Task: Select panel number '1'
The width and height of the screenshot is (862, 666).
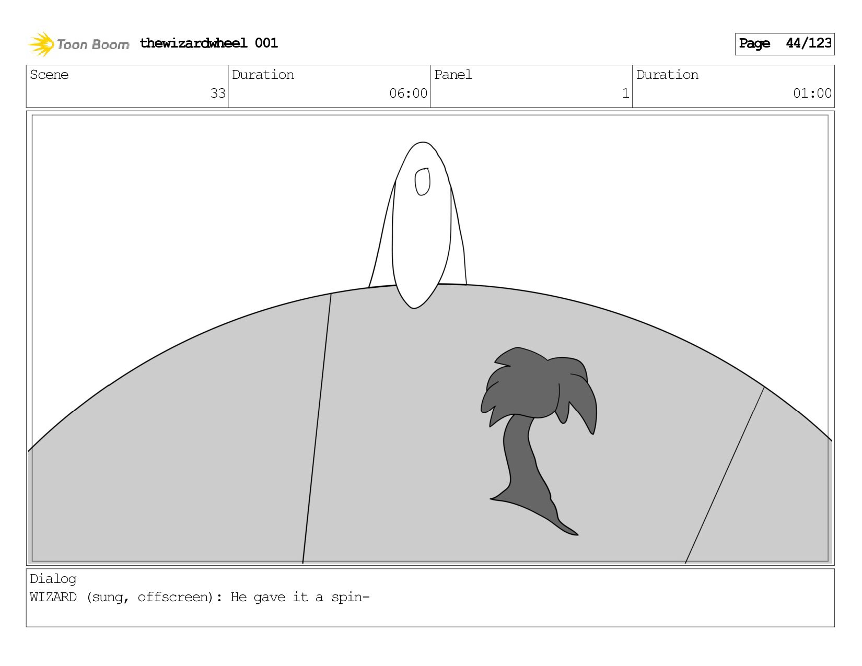Action: pyautogui.click(x=625, y=94)
